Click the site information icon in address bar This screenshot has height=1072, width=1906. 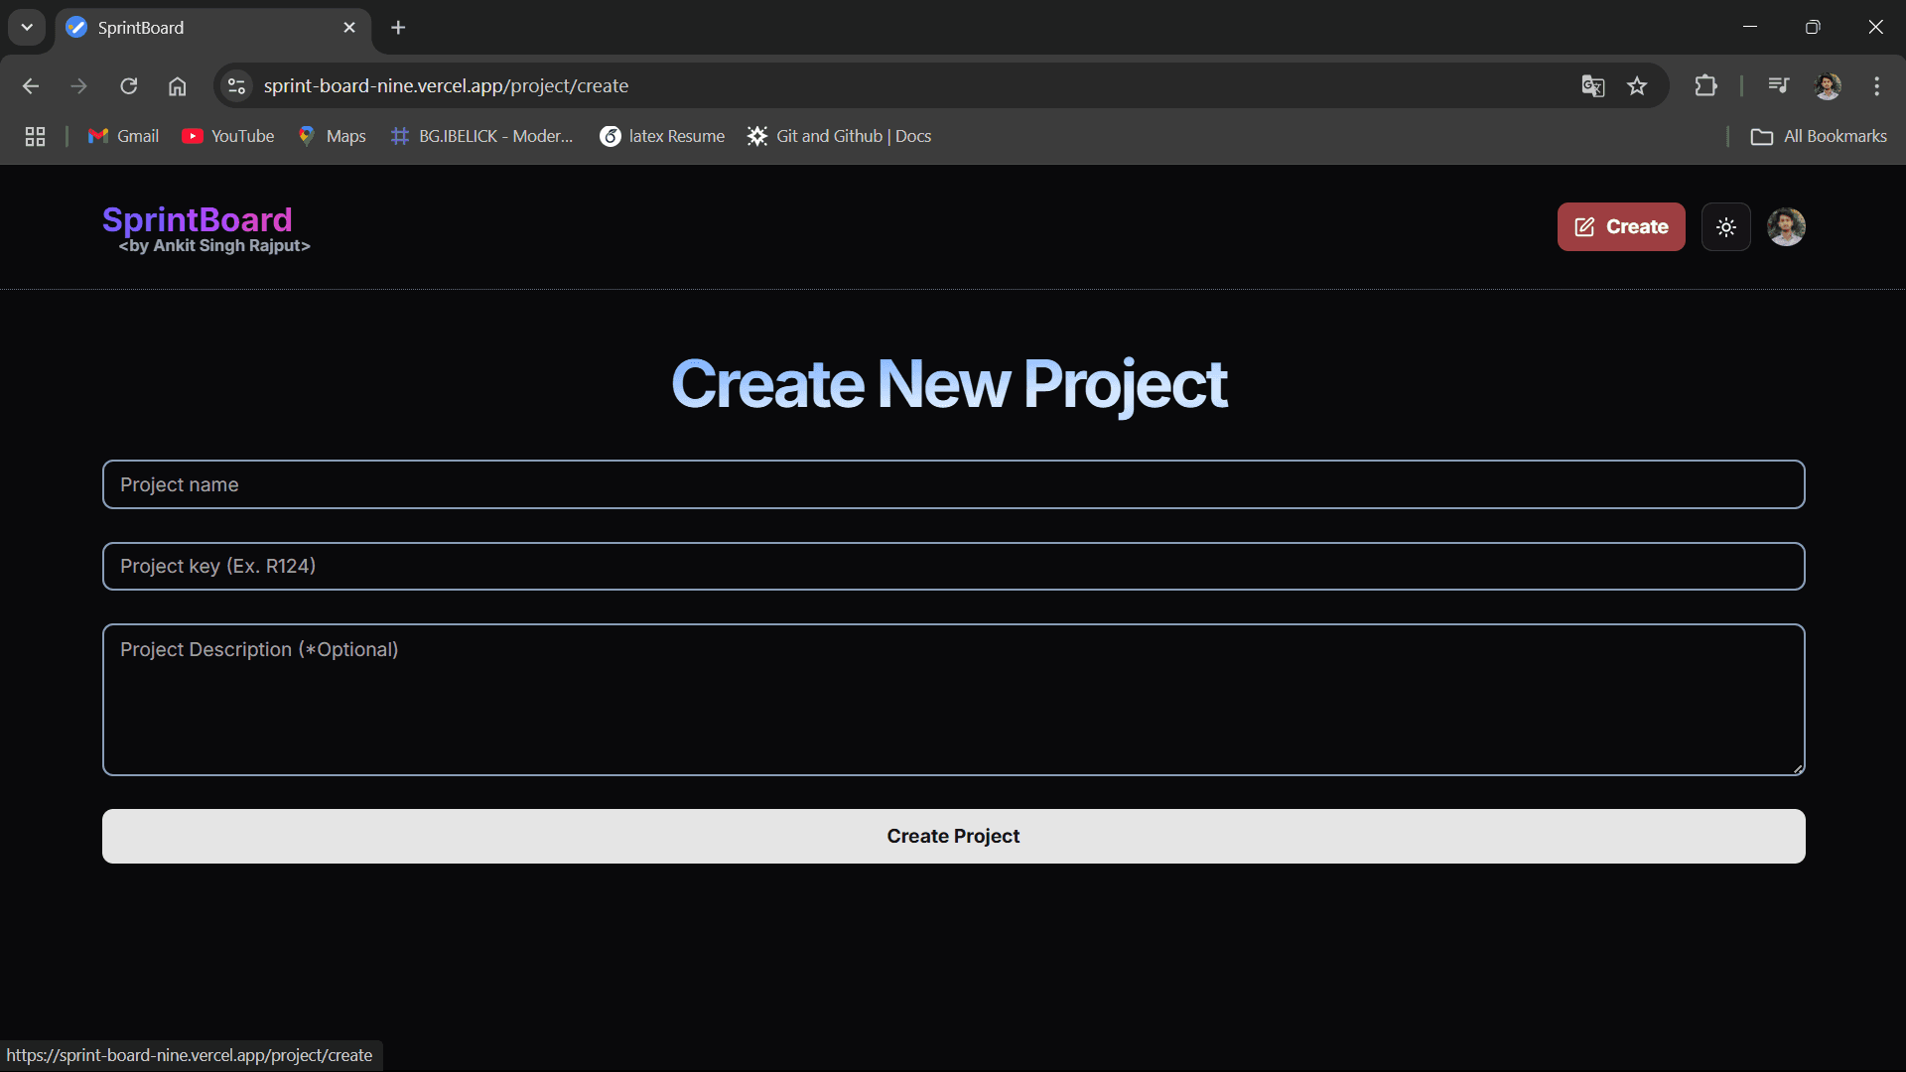(236, 86)
